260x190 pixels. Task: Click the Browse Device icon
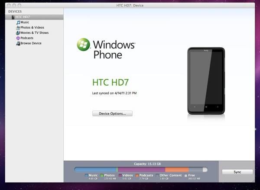[x=18, y=43]
